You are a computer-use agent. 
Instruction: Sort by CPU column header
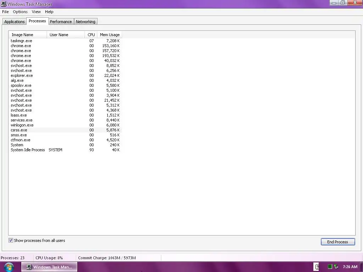coord(91,35)
